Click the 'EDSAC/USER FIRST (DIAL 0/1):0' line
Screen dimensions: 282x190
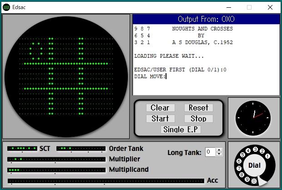(x=180, y=70)
